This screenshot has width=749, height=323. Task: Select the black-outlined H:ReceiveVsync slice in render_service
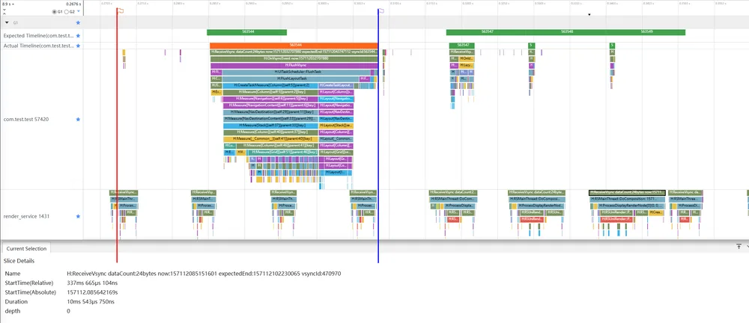pos(627,192)
